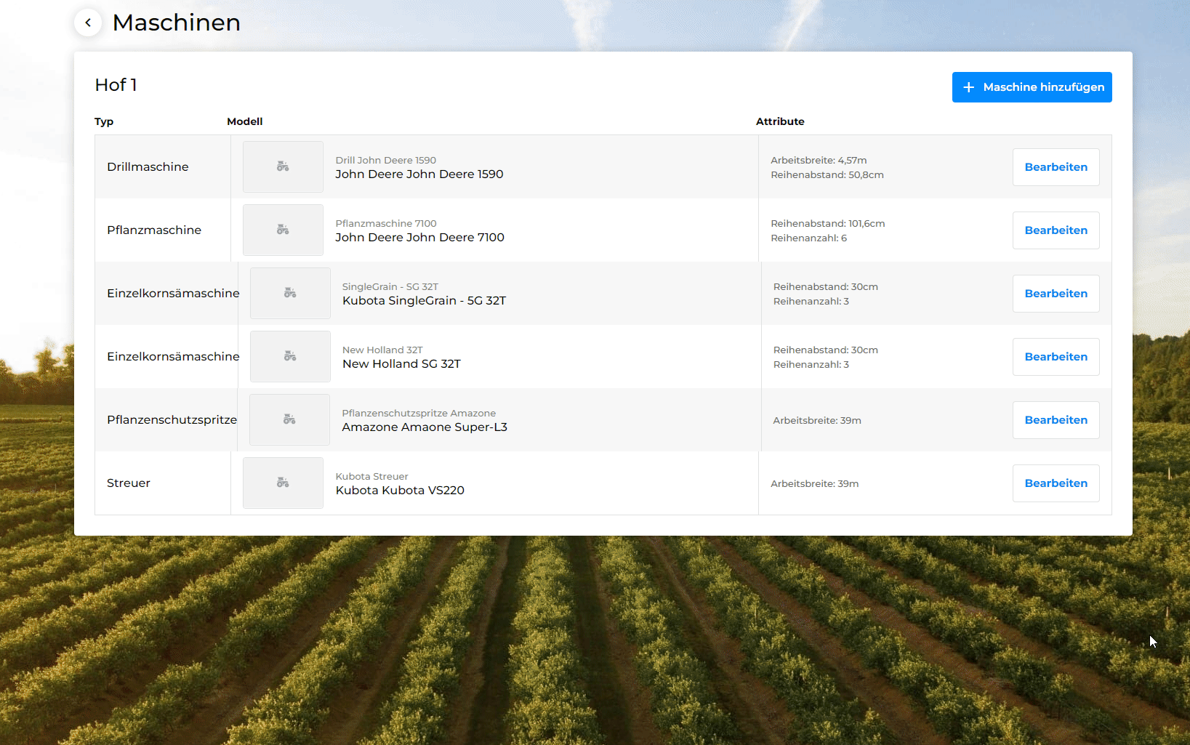1190x745 pixels.
Task: Edit the Pflanzmaschine John Deere 7100 row
Action: [1056, 230]
